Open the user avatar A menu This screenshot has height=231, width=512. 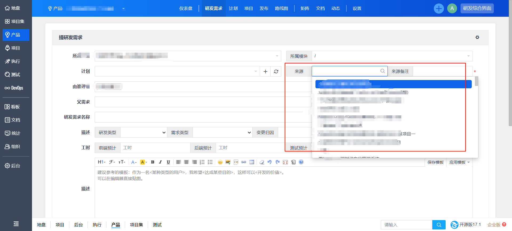pyautogui.click(x=452, y=9)
